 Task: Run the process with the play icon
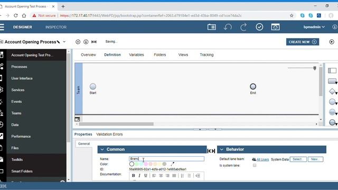pyautogui.click(x=332, y=42)
